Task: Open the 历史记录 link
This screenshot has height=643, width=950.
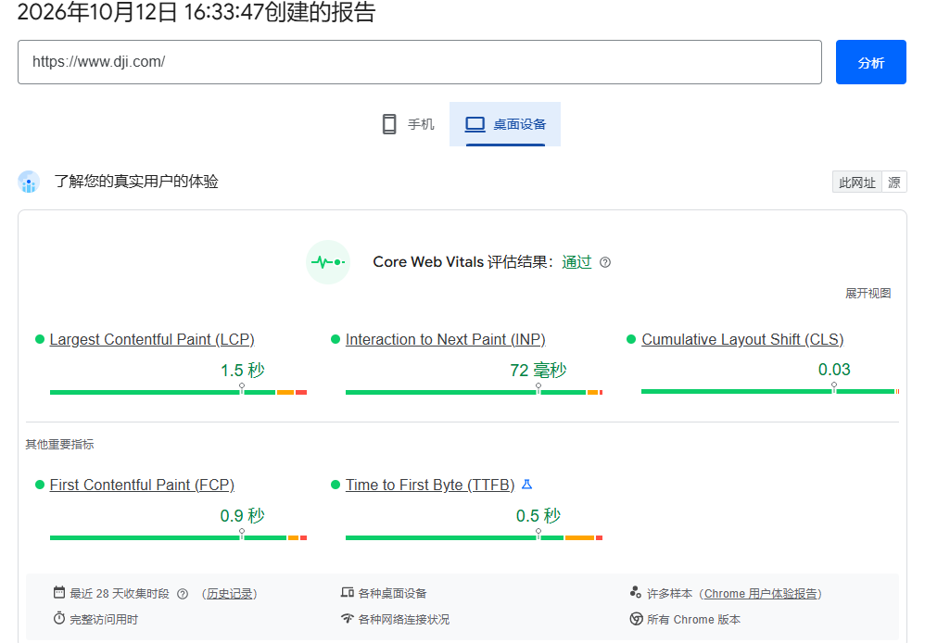Action: pos(229,594)
